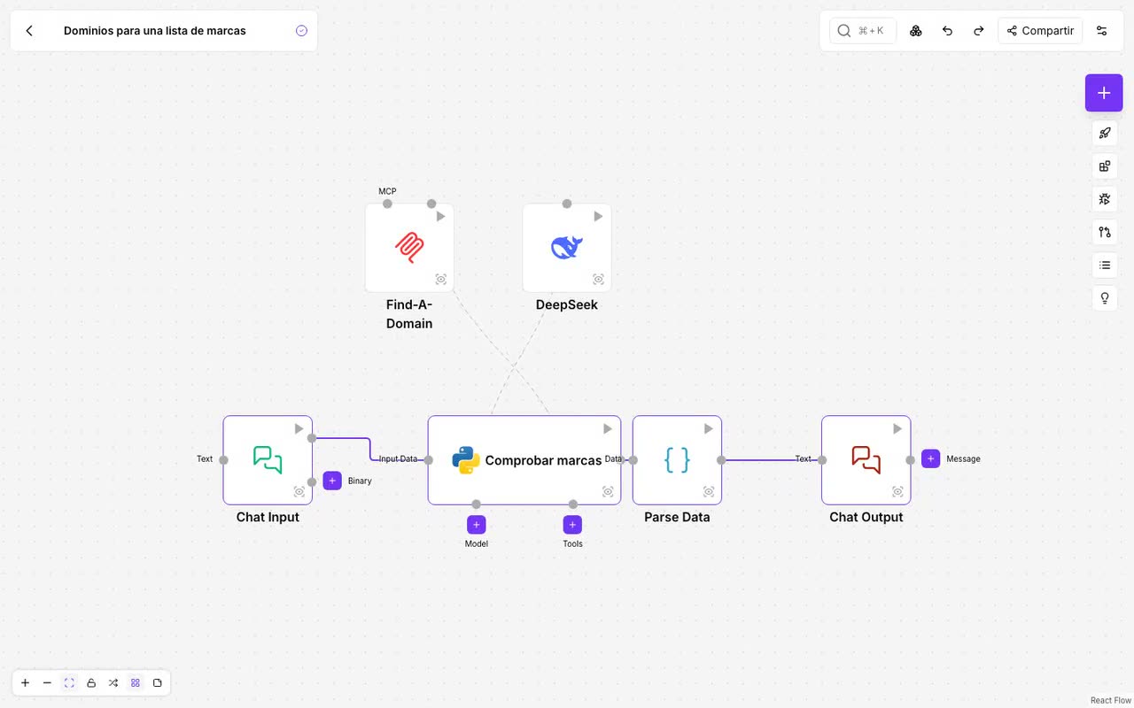Viewport: 1134px width, 708px height.
Task: Run the Parse Data node
Action: [x=709, y=429]
